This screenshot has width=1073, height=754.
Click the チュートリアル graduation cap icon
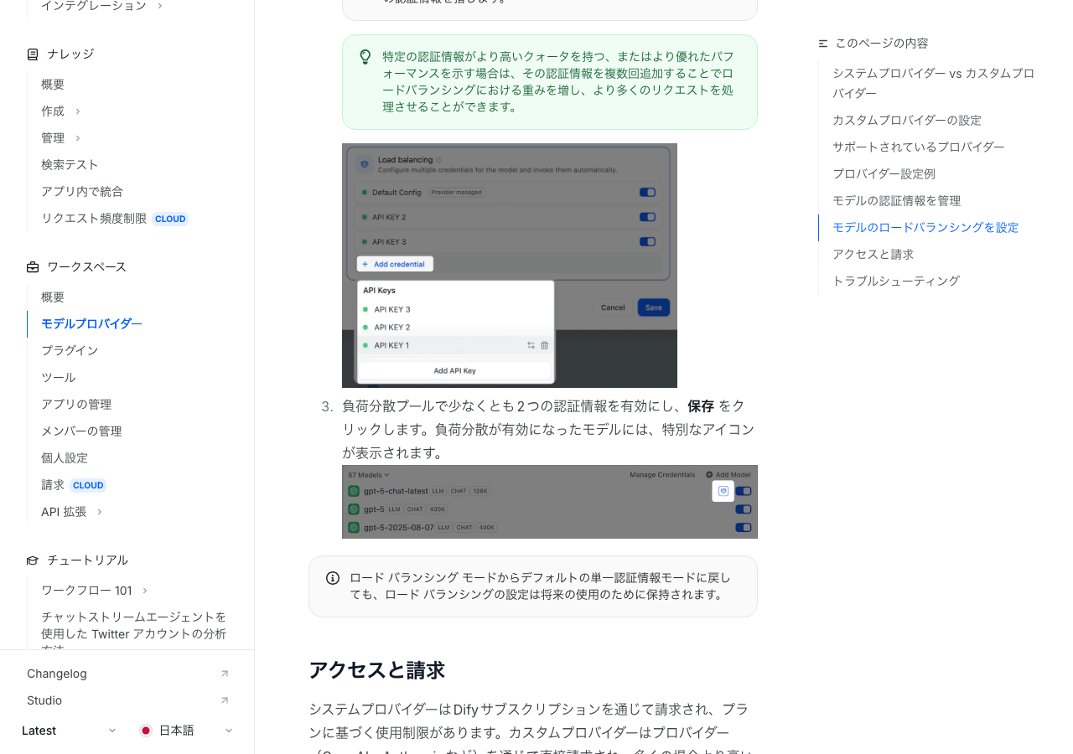tap(33, 560)
